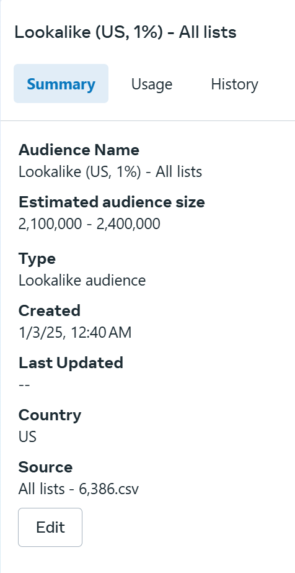The image size is (295, 573).
Task: Click the 'Audience Name' label
Action: click(x=79, y=150)
